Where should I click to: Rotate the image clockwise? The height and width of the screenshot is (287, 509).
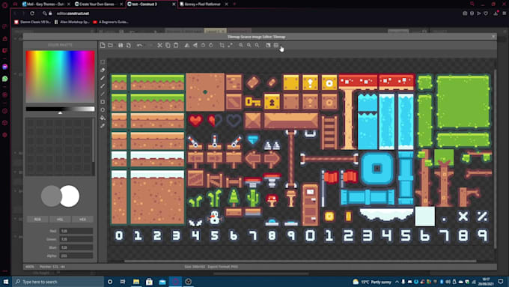click(211, 45)
